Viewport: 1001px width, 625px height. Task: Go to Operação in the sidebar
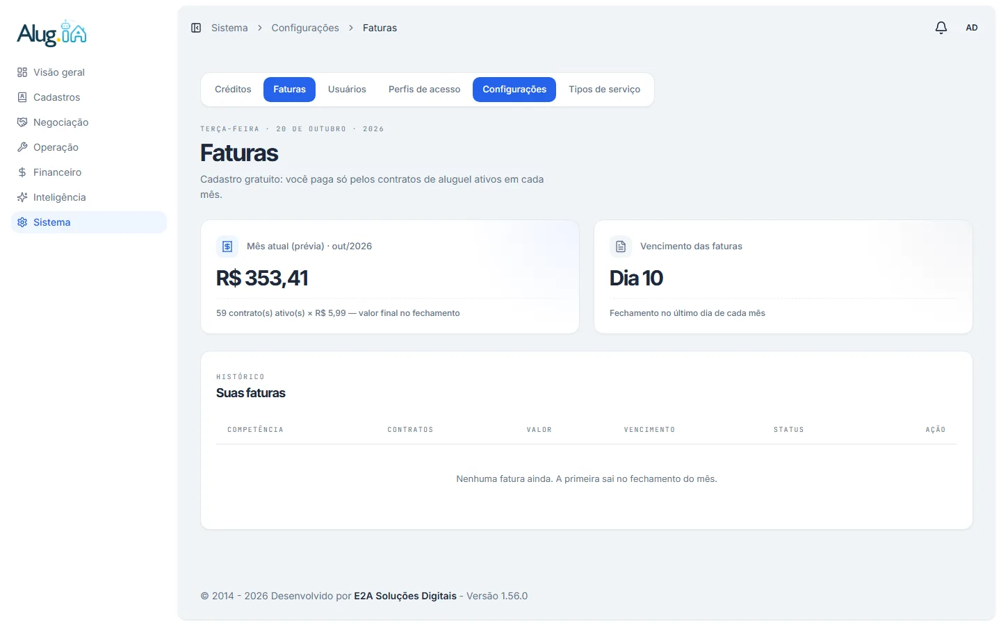point(89,147)
